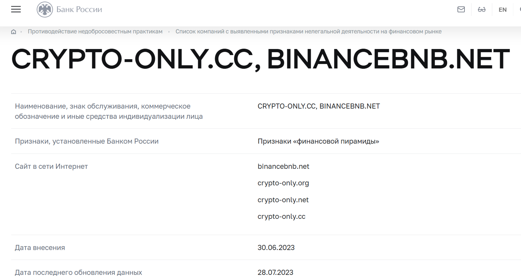This screenshot has width=521, height=280.
Task: Click the last update date 28.07.2023
Action: pos(276,272)
